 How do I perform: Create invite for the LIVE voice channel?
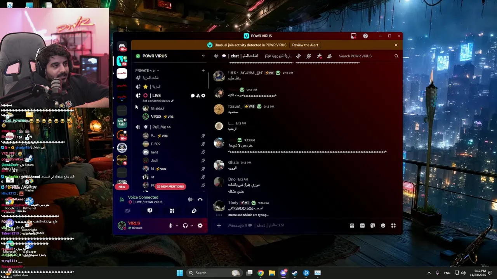click(x=198, y=96)
